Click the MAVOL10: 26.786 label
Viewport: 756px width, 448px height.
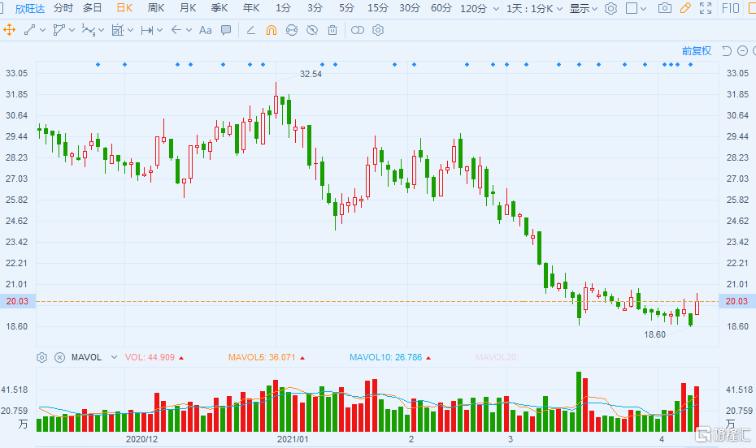tap(385, 357)
